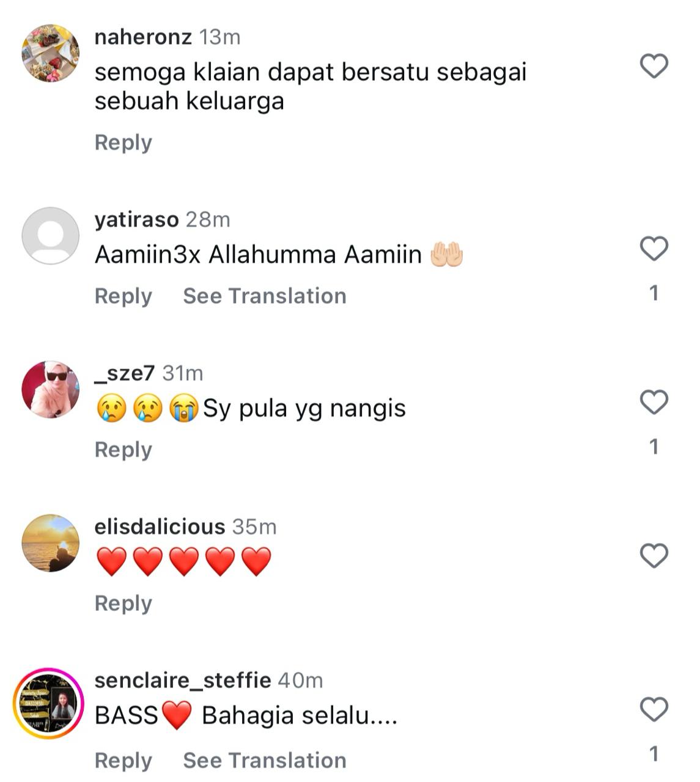Open yatiraso's default avatar
The image size is (700, 782).
[50, 236]
